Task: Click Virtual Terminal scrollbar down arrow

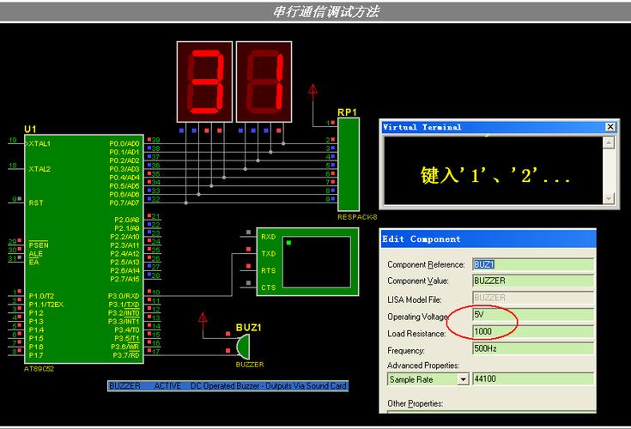Action: [609, 198]
